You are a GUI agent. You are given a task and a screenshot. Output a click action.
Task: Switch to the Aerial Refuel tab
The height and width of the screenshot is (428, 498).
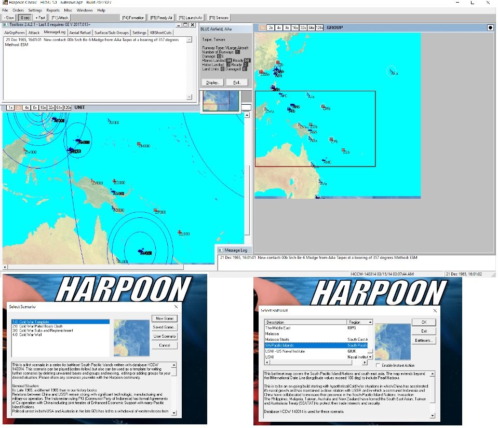click(81, 32)
